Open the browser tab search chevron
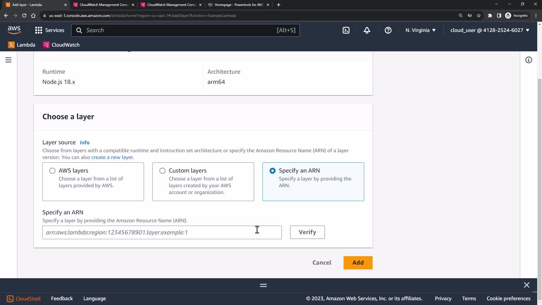 (x=496, y=4)
